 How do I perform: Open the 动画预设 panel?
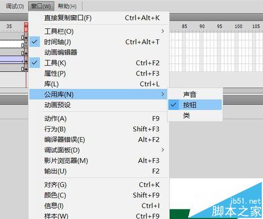click(x=99, y=105)
